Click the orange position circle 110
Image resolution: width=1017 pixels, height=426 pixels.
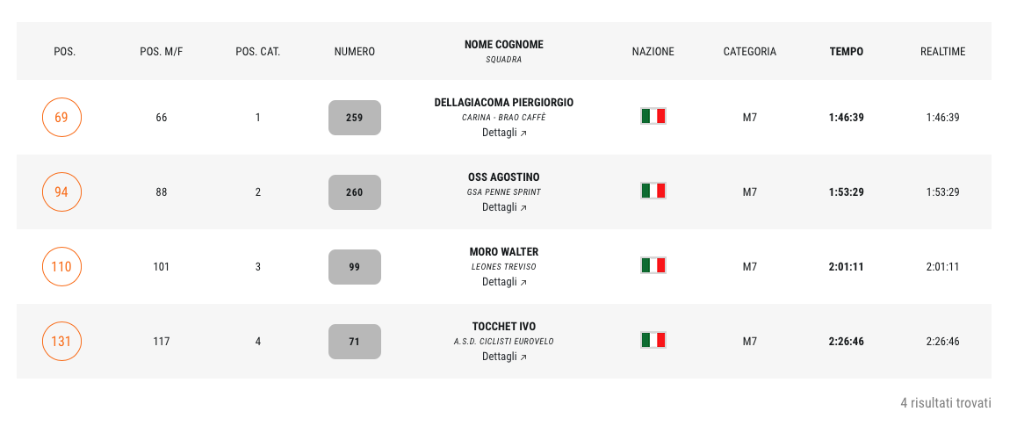61,266
